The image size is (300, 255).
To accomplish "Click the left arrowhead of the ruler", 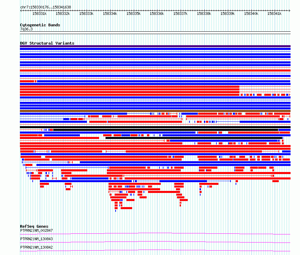I will point(21,11).
